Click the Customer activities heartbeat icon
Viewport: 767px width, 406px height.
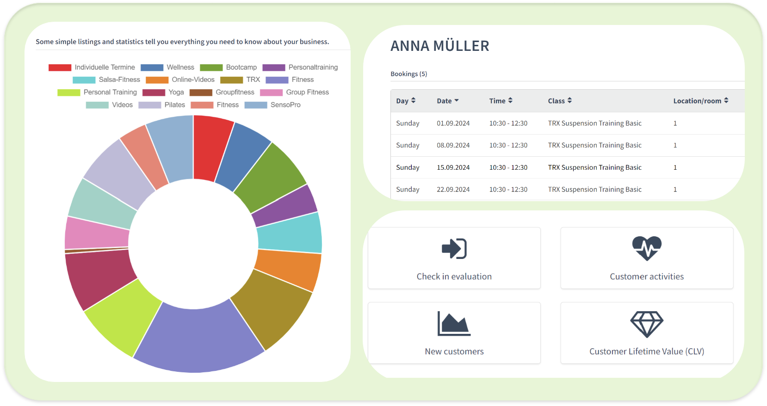pyautogui.click(x=647, y=248)
